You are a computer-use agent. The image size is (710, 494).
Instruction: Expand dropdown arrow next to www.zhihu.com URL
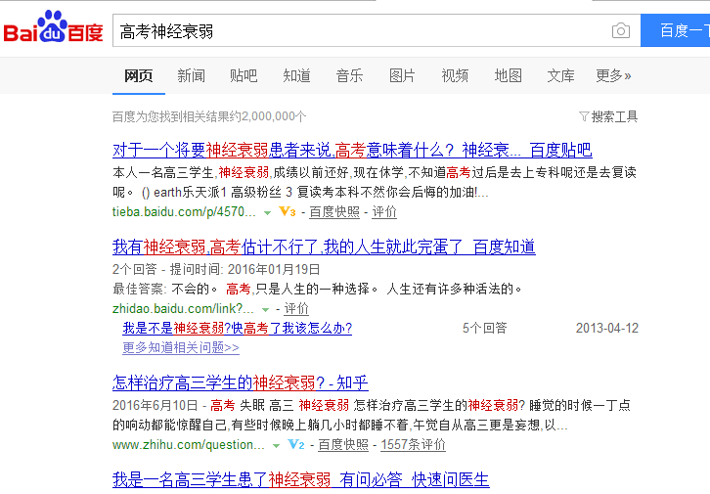tap(276, 446)
